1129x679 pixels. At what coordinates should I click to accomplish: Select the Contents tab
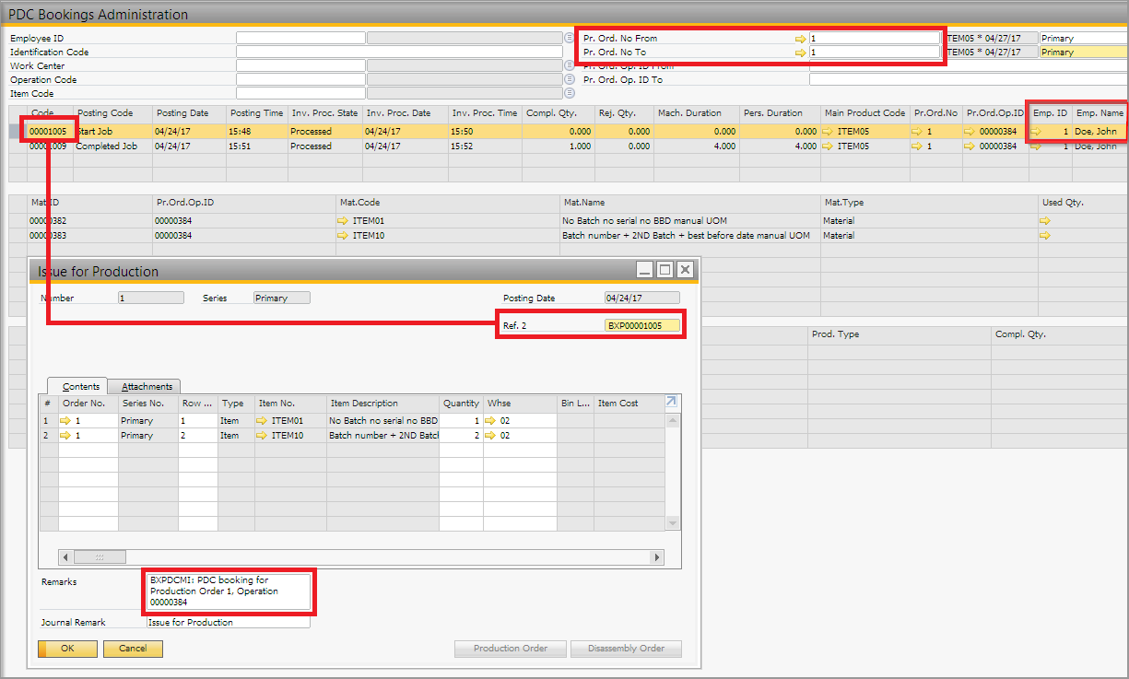pyautogui.click(x=79, y=386)
